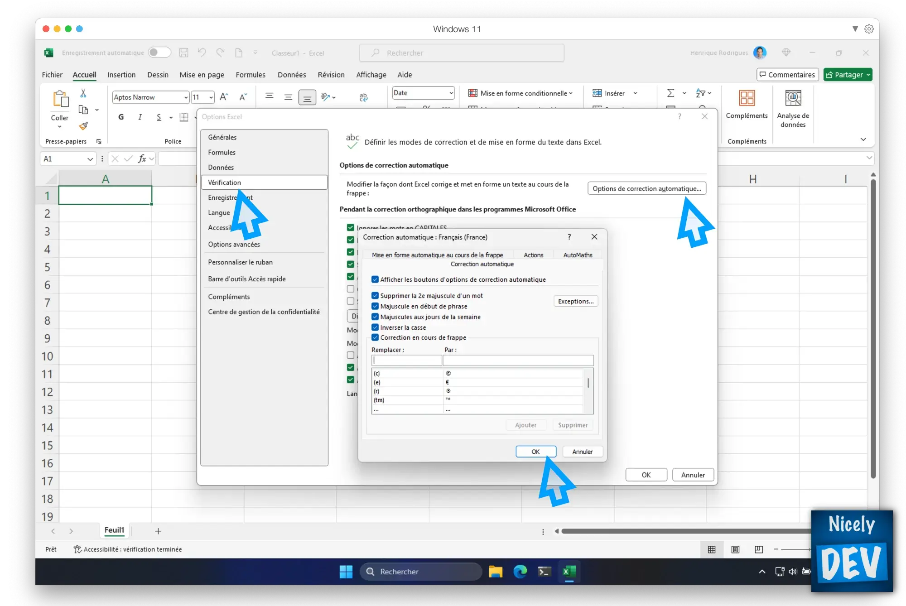The image size is (906, 606).
Task: Click the Coller paste icon
Action: pos(60,99)
